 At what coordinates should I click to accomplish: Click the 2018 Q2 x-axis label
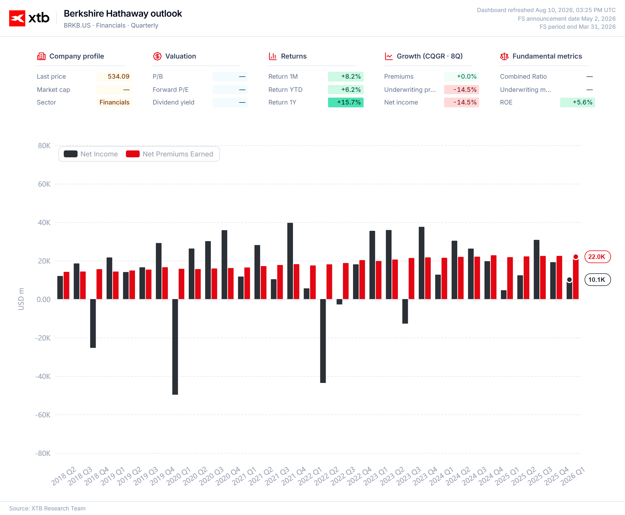click(63, 476)
